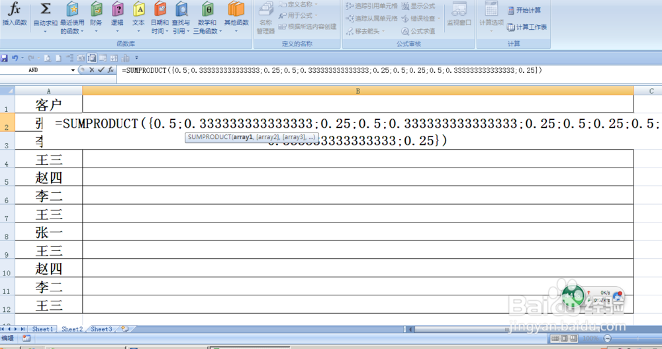Click inside the formula bar text
This screenshot has width=662, height=349.
pos(332,71)
